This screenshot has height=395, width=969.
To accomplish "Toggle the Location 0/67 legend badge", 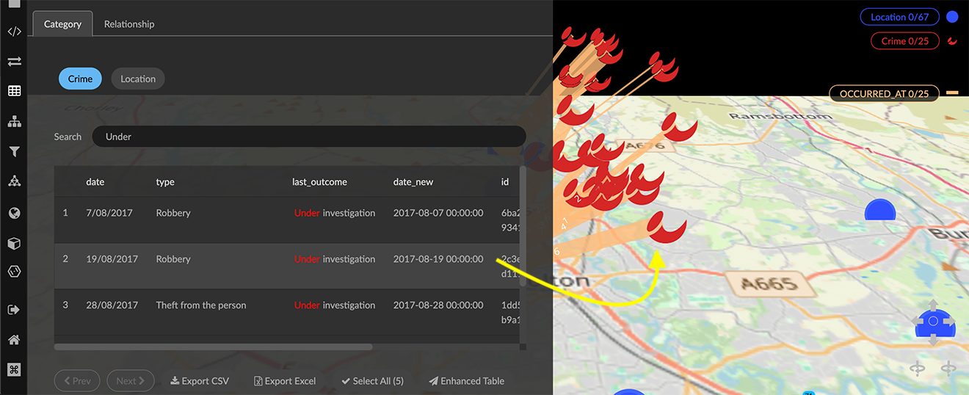I will point(899,17).
